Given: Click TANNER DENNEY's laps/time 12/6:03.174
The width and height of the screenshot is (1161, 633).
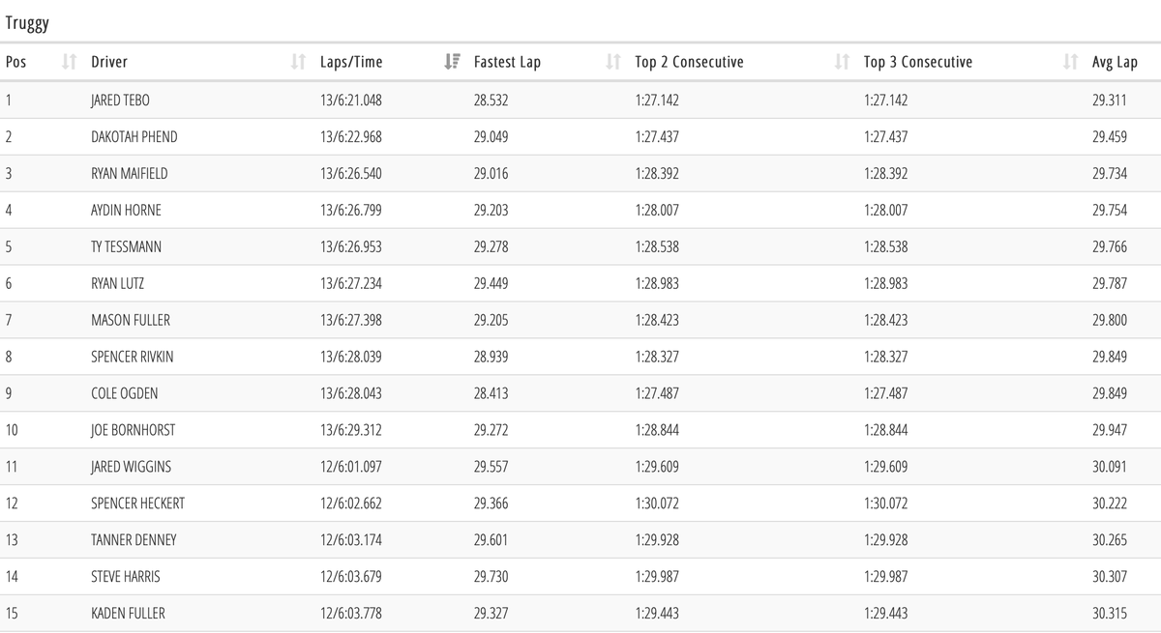Looking at the screenshot, I should 350,539.
